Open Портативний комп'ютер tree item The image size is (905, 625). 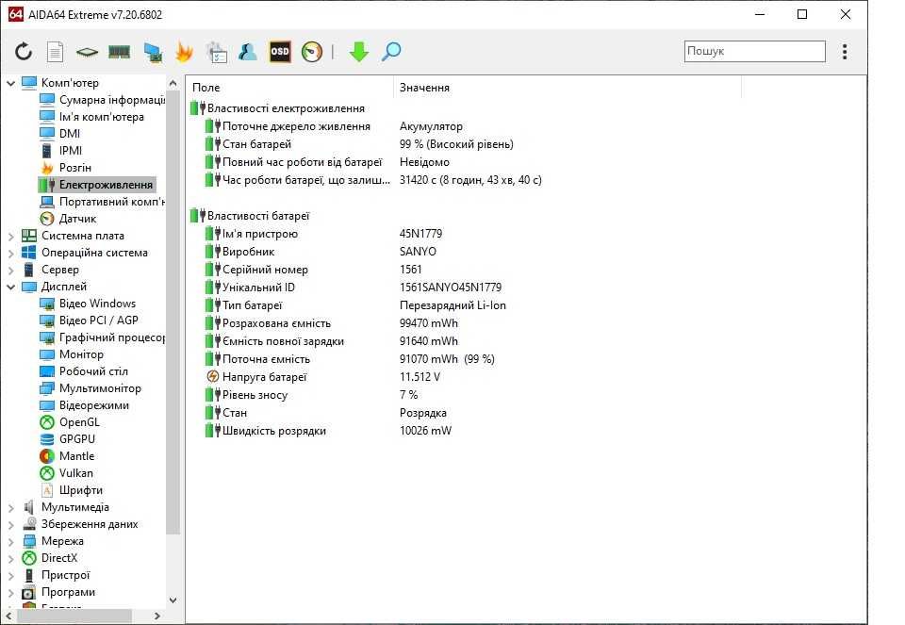pyautogui.click(x=102, y=202)
